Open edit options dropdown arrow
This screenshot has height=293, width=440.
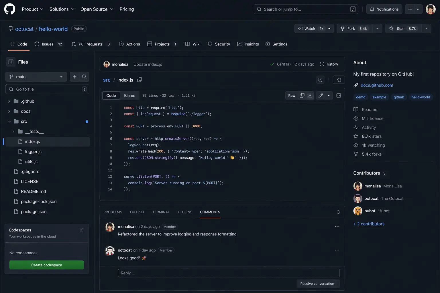[329, 96]
